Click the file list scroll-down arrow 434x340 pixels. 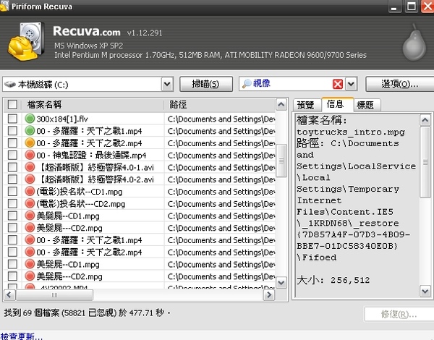tap(281, 283)
